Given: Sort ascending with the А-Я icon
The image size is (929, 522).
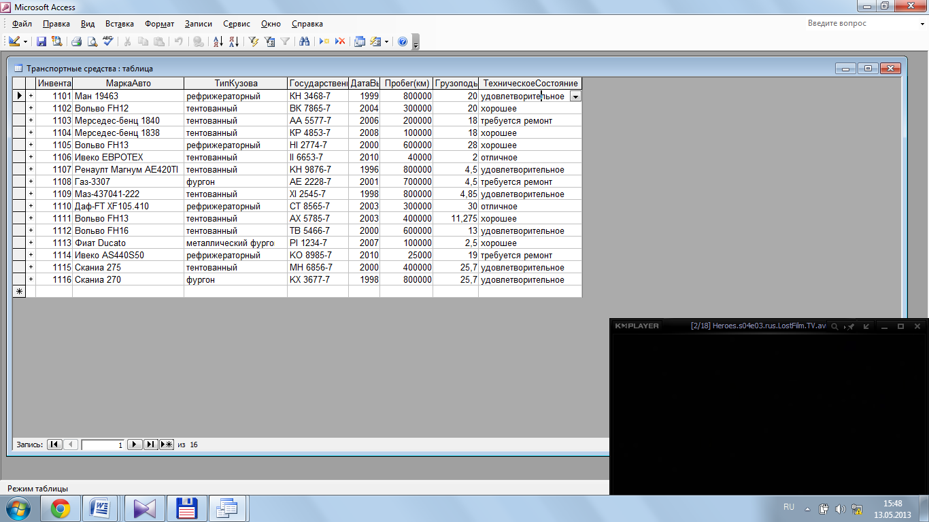Looking at the screenshot, I should [218, 41].
